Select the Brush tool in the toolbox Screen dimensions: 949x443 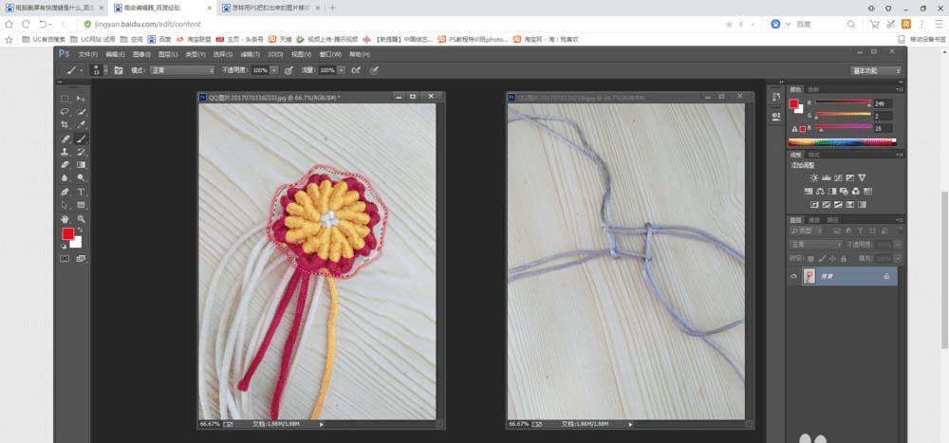pyautogui.click(x=81, y=138)
